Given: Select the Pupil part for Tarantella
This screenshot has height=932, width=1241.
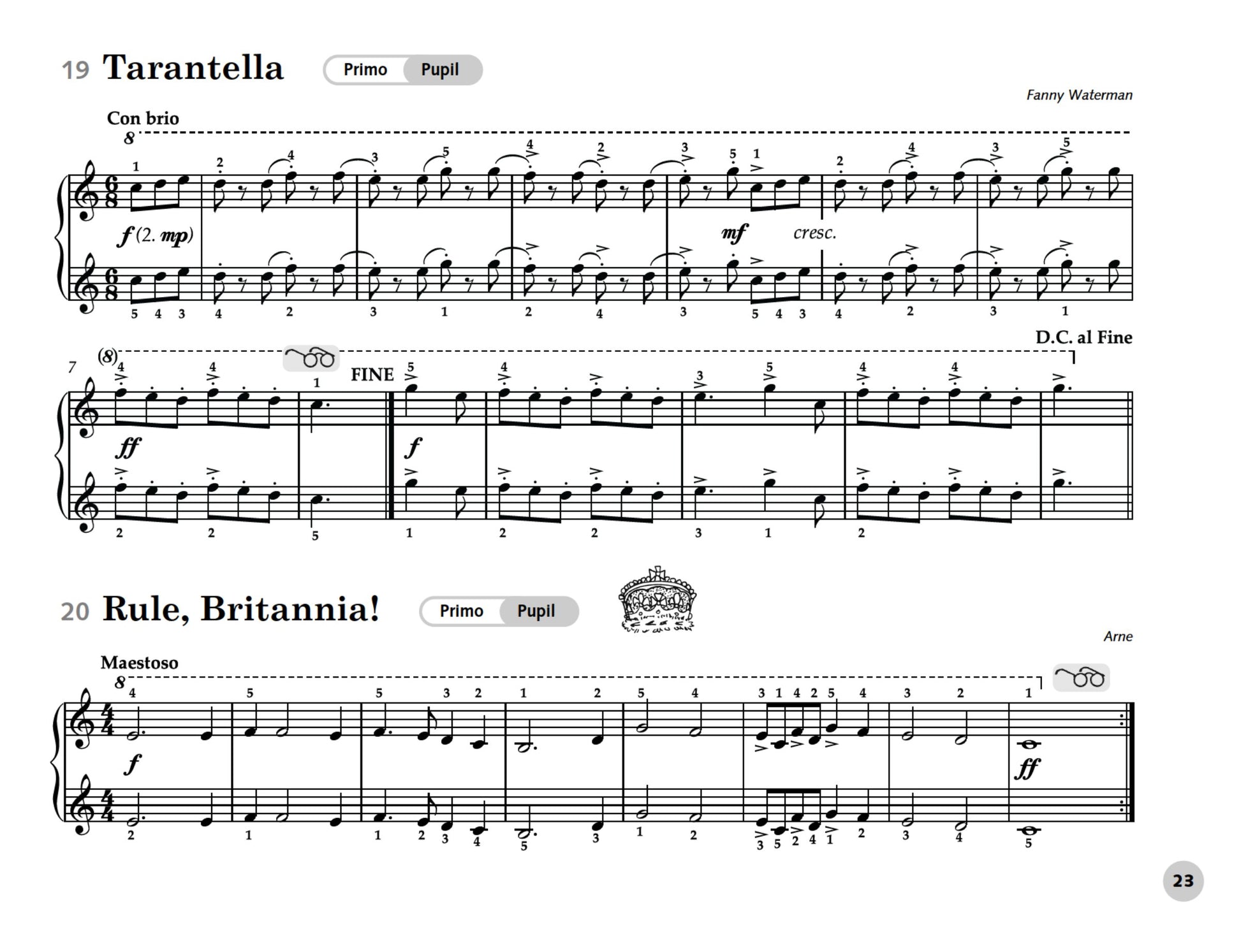Looking at the screenshot, I should tap(441, 69).
